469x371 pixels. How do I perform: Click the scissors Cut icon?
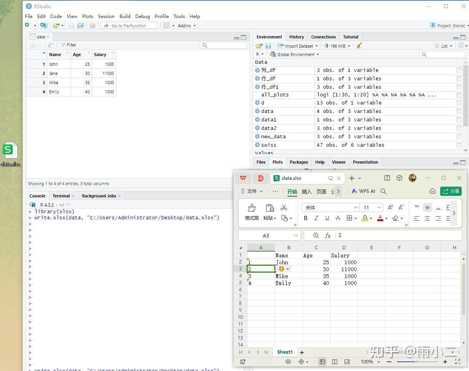point(284,208)
